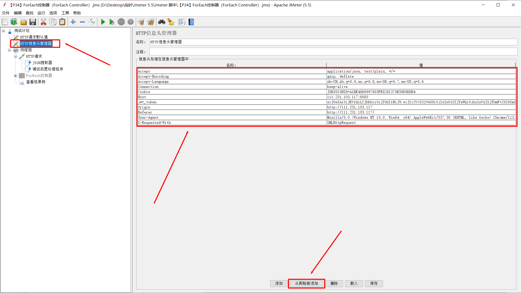Open the 文件 menu
Image resolution: width=521 pixels, height=293 pixels.
coord(6,13)
